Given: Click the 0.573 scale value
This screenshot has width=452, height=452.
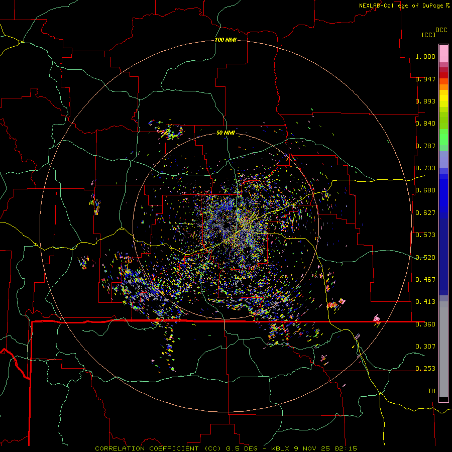Looking at the screenshot, I should tap(425, 235).
